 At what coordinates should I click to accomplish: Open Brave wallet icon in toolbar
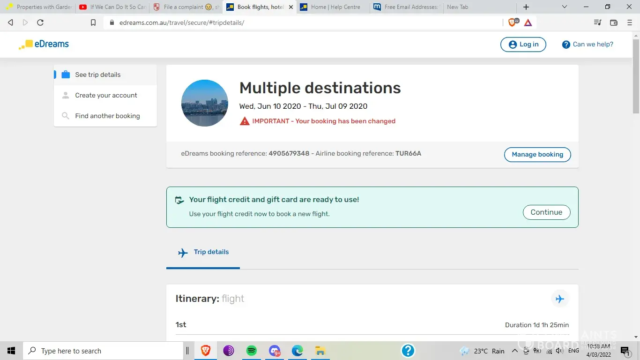[x=613, y=22]
